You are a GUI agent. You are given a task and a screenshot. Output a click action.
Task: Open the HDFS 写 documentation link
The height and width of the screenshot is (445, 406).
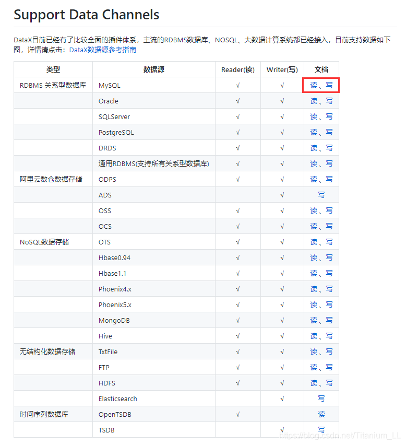click(x=329, y=383)
